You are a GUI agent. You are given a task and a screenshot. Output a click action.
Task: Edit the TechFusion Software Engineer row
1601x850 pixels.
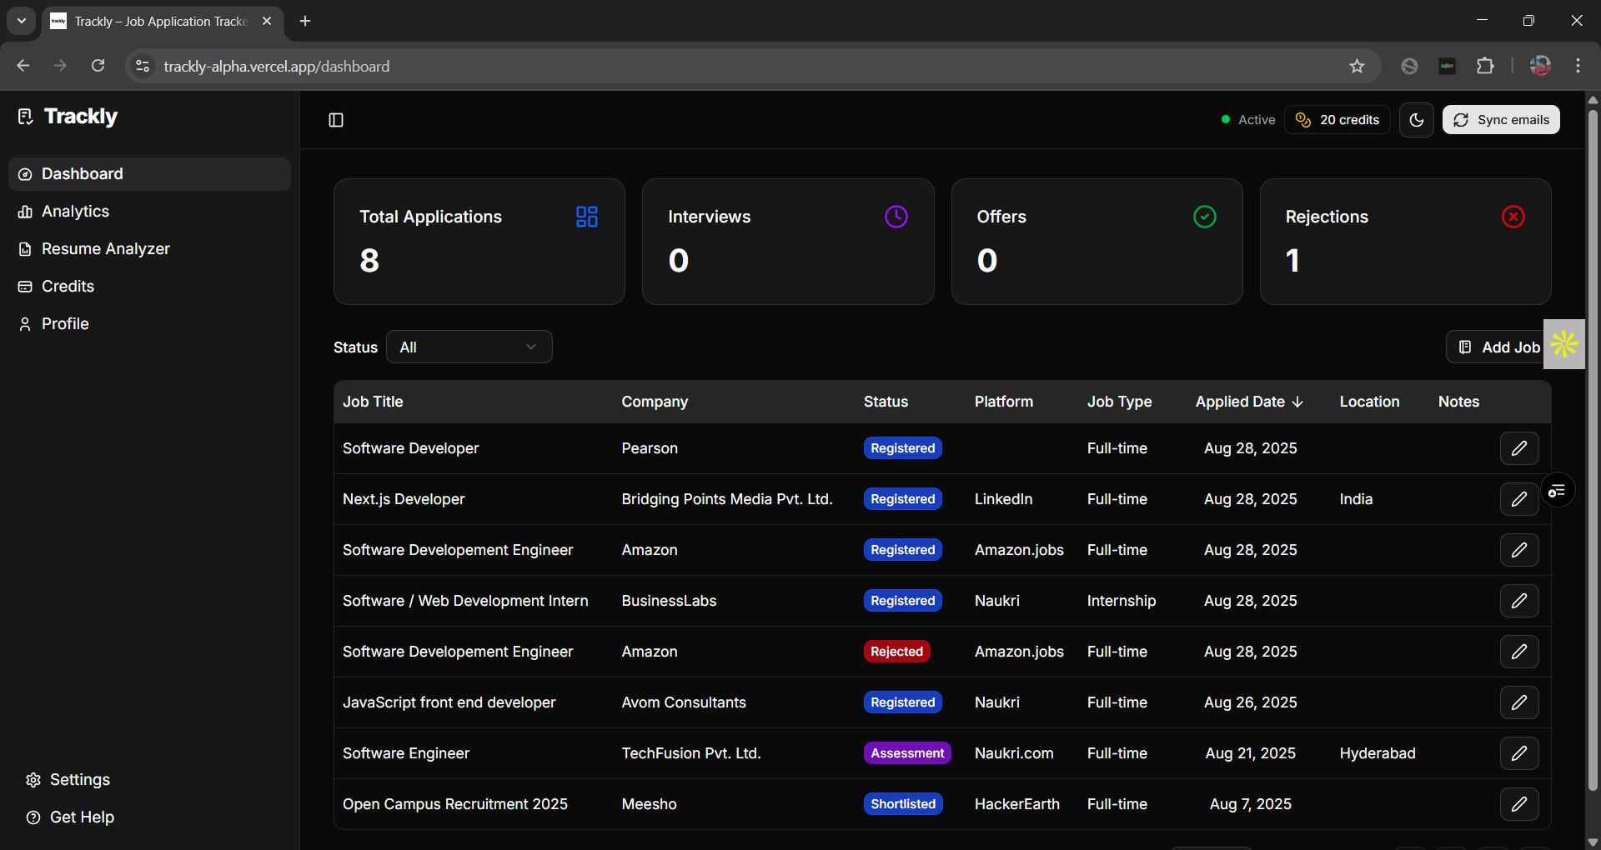tap(1519, 753)
